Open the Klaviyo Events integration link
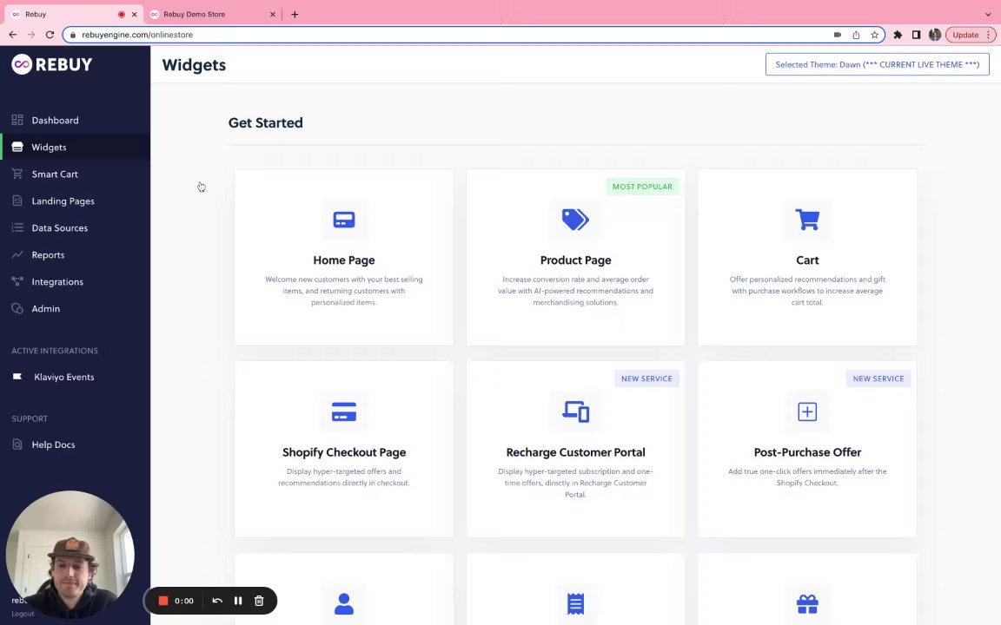1001x625 pixels. tap(63, 377)
